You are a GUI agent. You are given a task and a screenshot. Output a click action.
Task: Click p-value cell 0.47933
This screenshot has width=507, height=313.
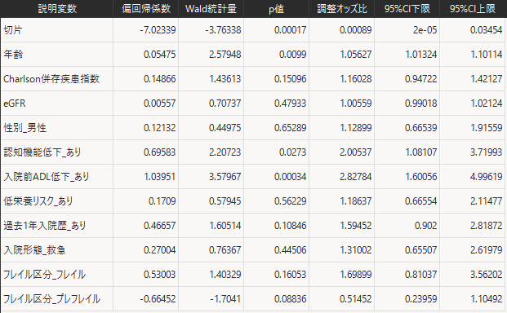[277, 104]
